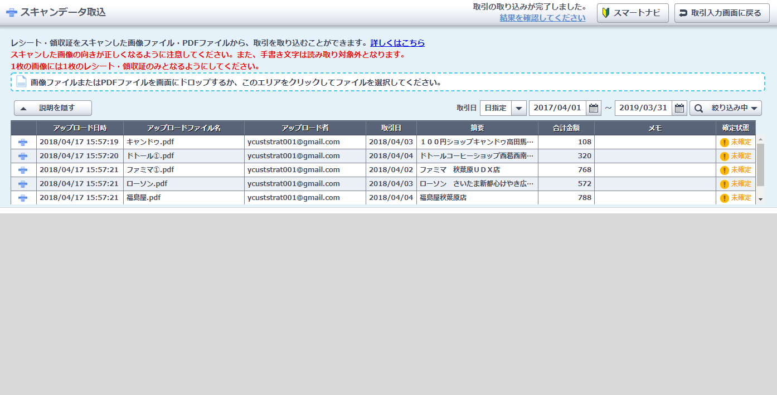This screenshot has width=777, height=395.
Task: Click the warning icon for ファミマ①.pdf status
Action: (x=725, y=170)
